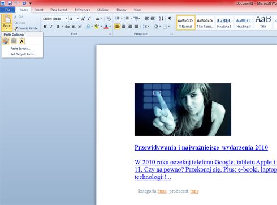Image resolution: width=277 pixels, height=205 pixels.
Task: Open the Word application icon menu
Action: [3, 3]
